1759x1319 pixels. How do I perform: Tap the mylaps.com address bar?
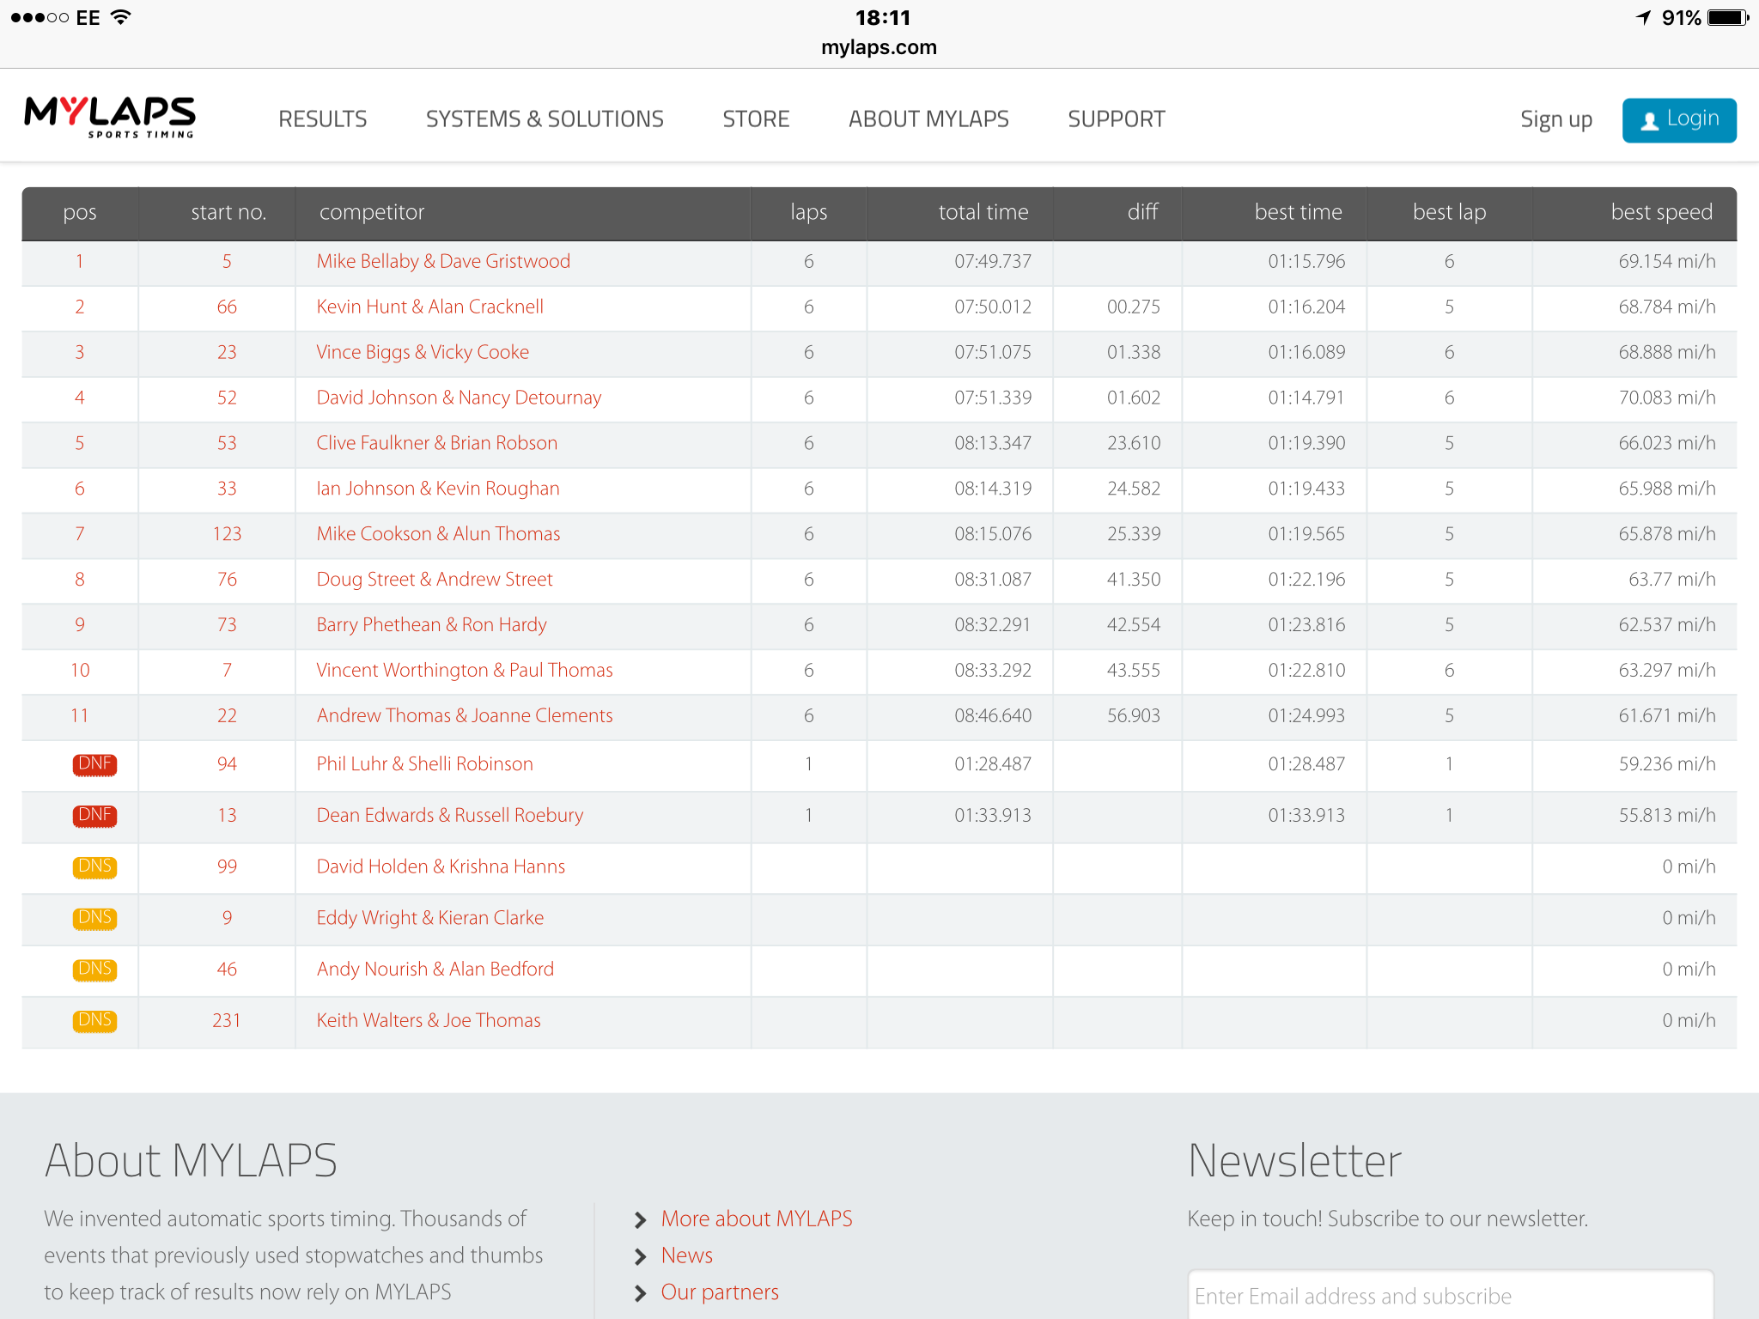879,47
